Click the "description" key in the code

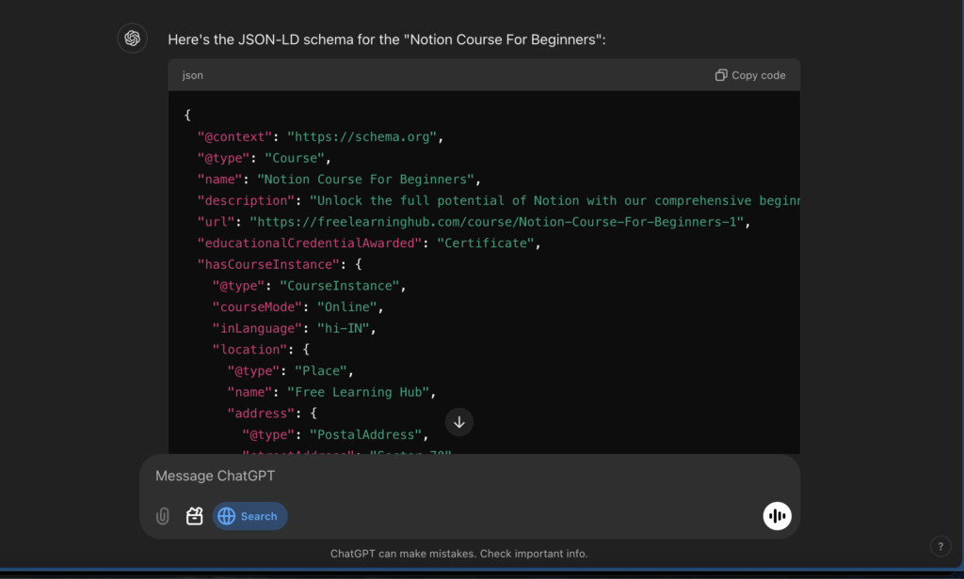(246, 200)
